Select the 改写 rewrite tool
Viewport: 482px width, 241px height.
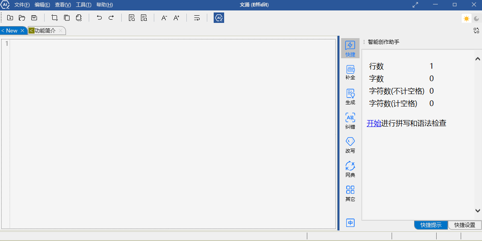pyautogui.click(x=350, y=145)
